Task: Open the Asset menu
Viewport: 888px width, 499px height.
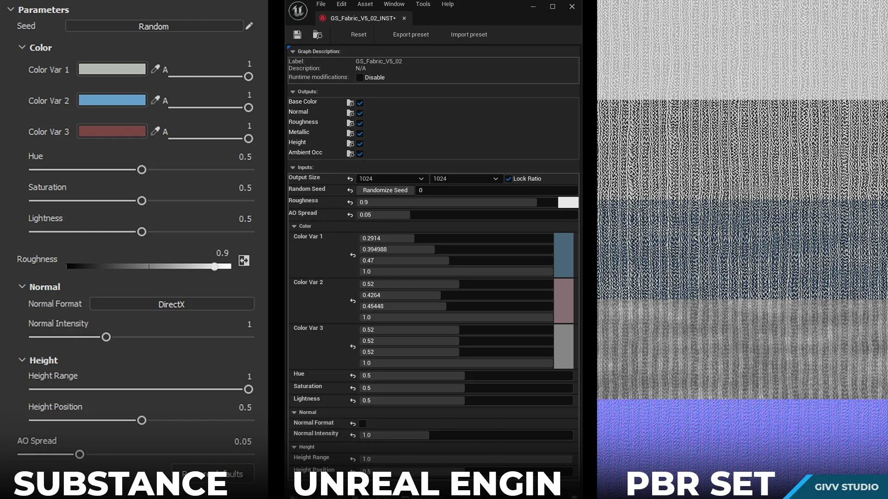Action: tap(365, 4)
